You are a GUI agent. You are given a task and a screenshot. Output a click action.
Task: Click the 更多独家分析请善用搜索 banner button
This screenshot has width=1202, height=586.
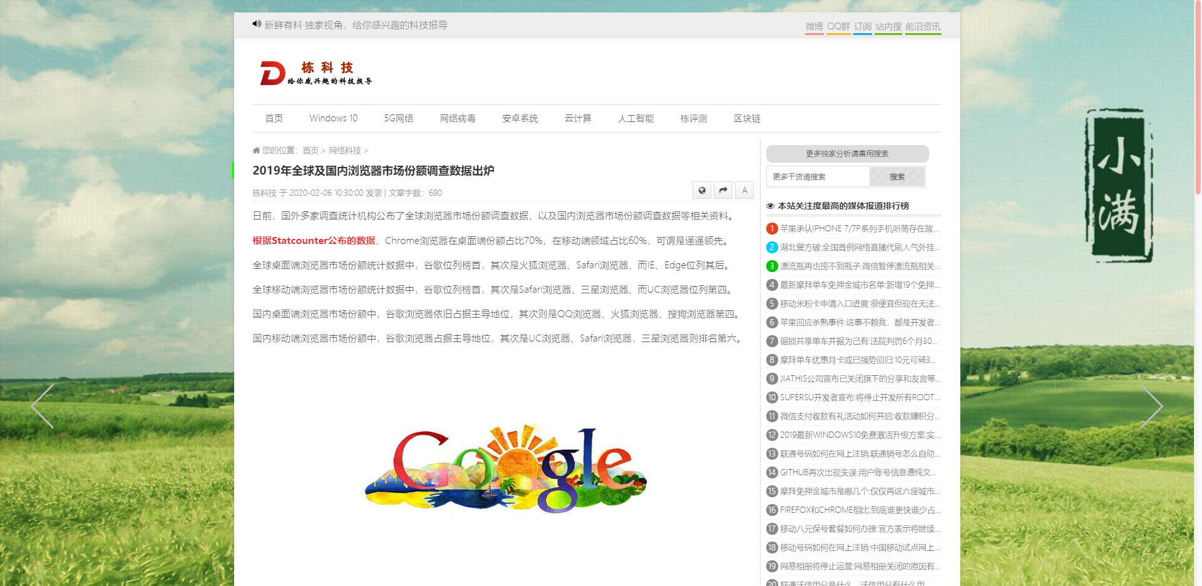coord(847,154)
